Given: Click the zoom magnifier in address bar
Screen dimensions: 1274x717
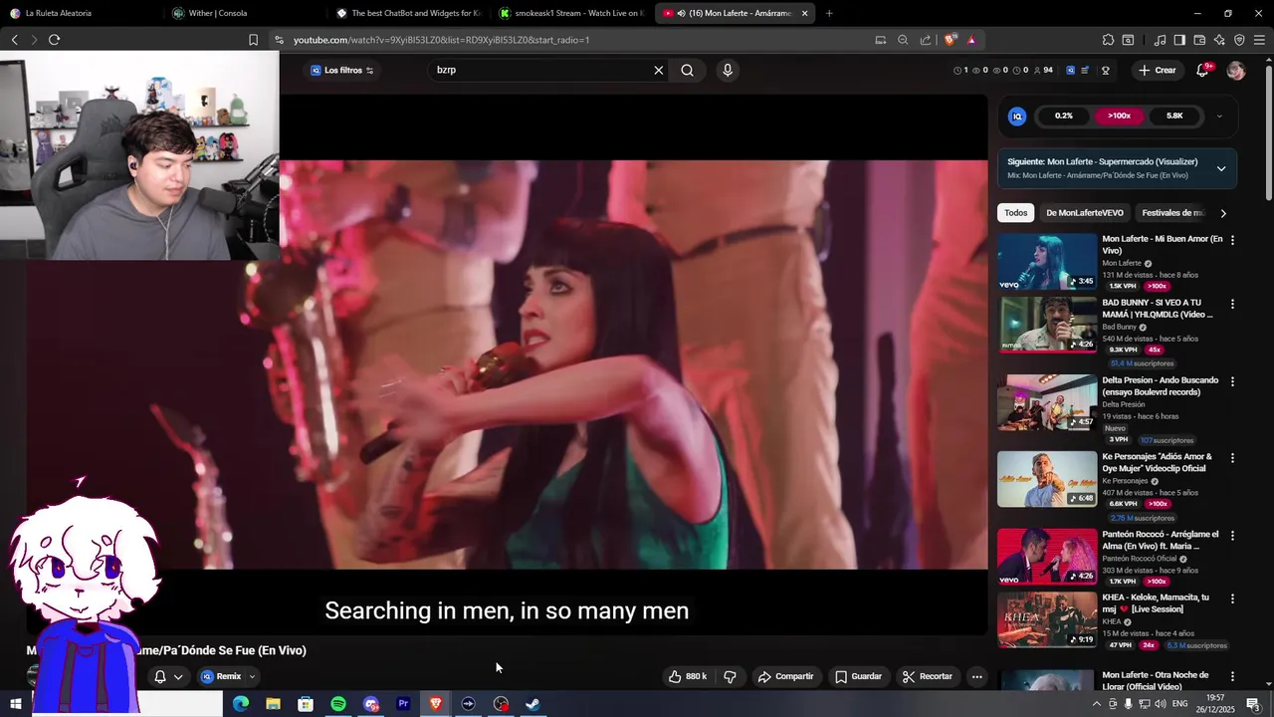Looking at the screenshot, I should coord(903,40).
